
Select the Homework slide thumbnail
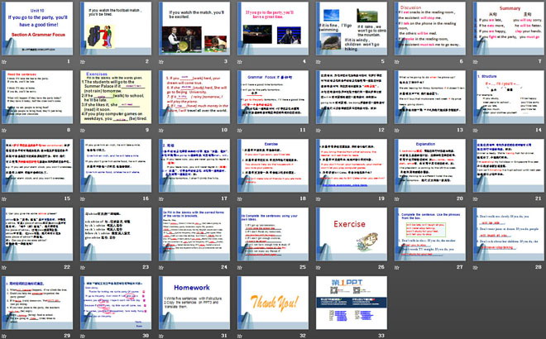pos(194,303)
